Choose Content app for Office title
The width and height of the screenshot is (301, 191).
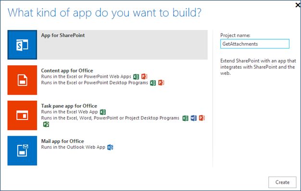[x=67, y=71]
